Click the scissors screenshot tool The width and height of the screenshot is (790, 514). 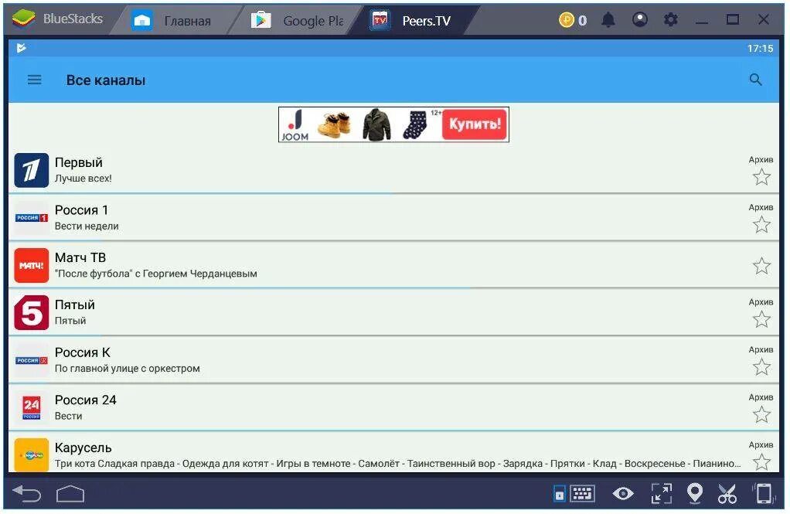[x=727, y=493]
